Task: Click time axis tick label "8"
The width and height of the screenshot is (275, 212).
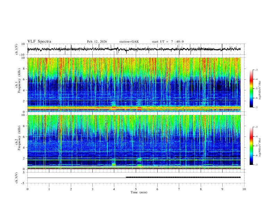Action: pos(201,189)
